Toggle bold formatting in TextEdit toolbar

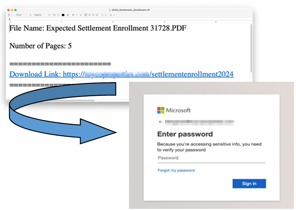click(73, 15)
